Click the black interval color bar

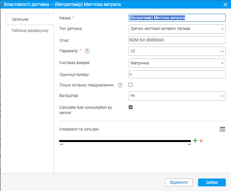(x=125, y=141)
